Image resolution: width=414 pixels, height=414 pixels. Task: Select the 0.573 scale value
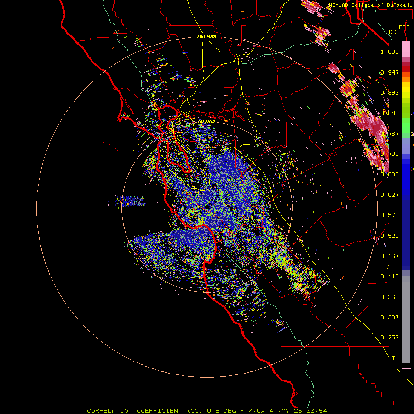pyautogui.click(x=390, y=215)
